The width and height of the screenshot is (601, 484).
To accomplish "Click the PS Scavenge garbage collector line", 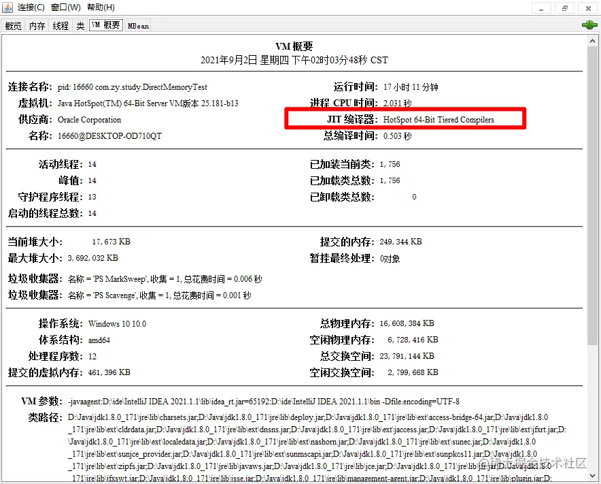I will 160,295.
